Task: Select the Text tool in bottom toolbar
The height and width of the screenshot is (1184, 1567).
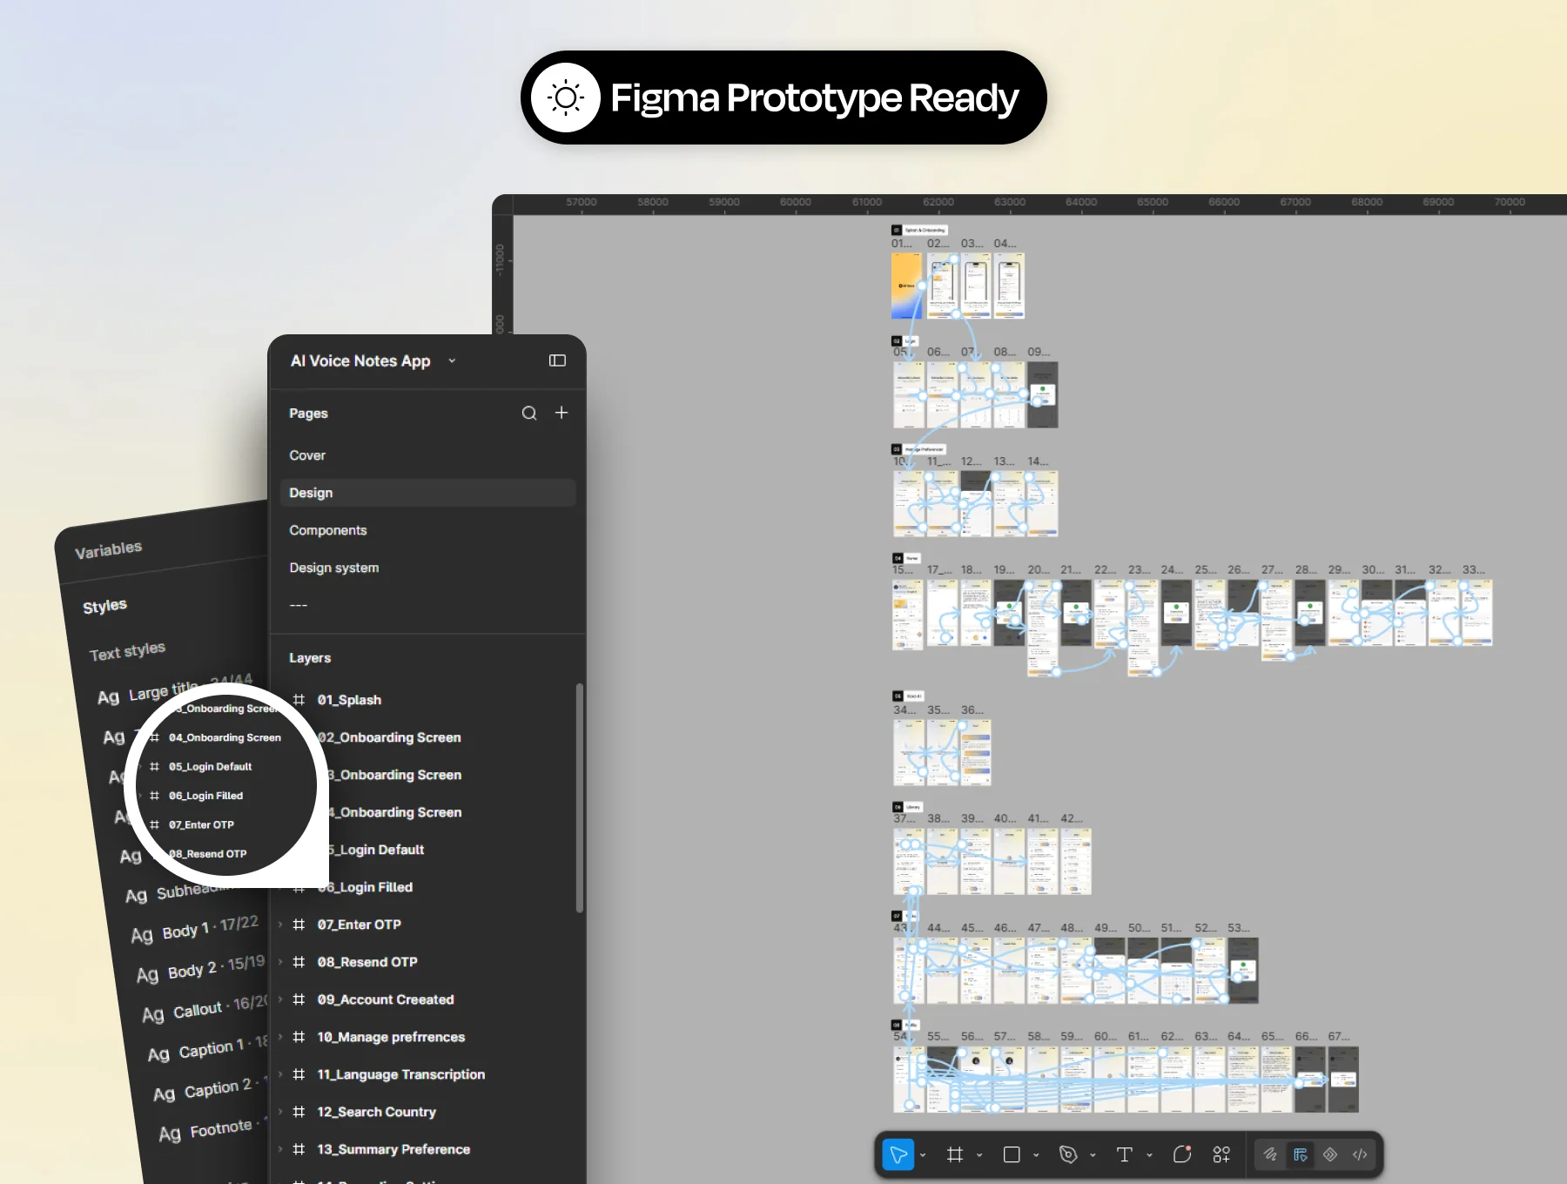Action: [x=1125, y=1154]
